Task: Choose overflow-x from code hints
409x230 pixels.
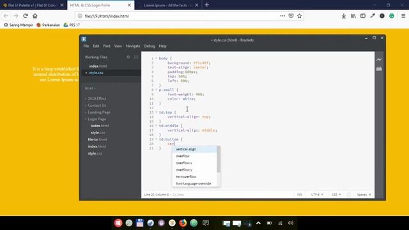Action: [x=194, y=163]
